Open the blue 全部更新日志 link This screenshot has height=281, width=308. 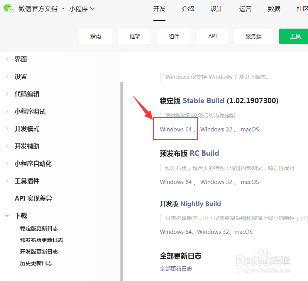(x=176, y=269)
